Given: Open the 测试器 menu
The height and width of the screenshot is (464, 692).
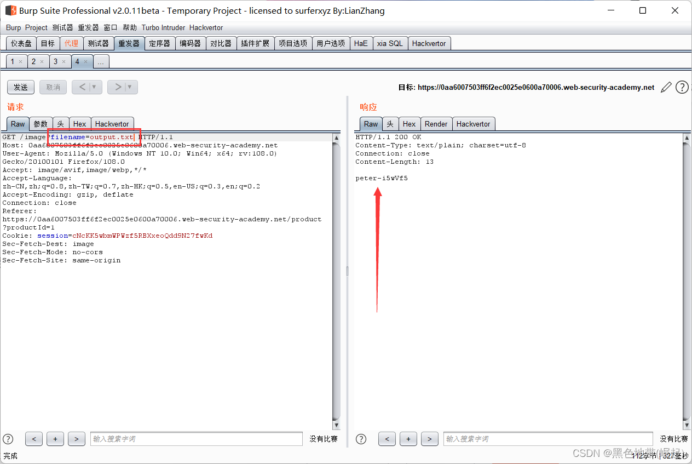Looking at the screenshot, I should (x=63, y=27).
